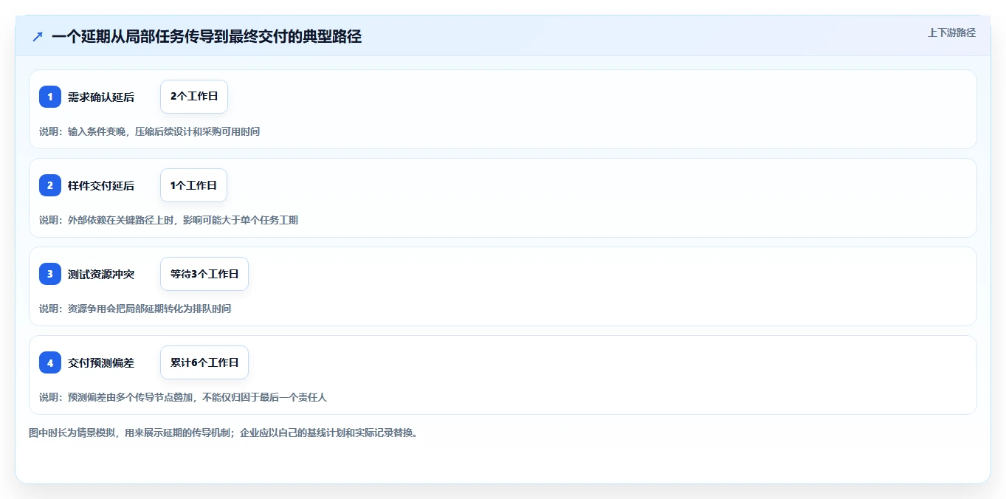Click description starting 输入条件变晚

[x=150, y=131]
